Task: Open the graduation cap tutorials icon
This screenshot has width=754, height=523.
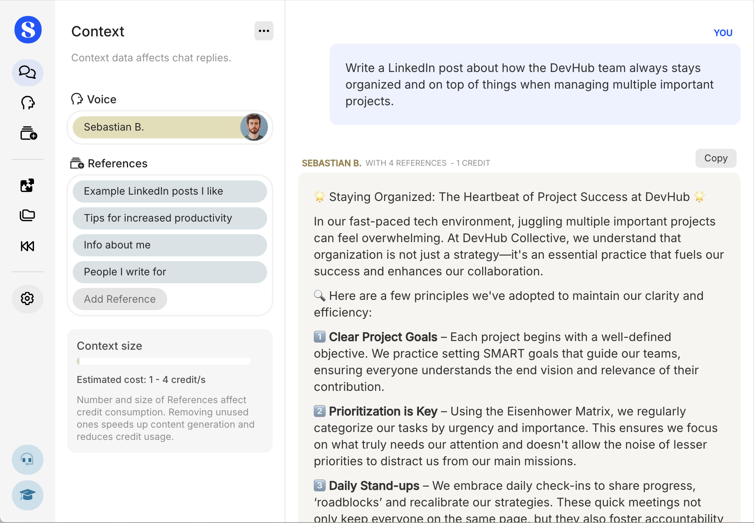Action: pyautogui.click(x=27, y=495)
